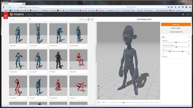
Task: Click the Send to Aero button
Action: 176,28
